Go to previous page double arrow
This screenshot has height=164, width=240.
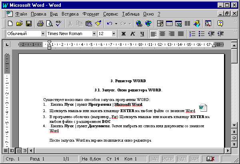point(234,132)
